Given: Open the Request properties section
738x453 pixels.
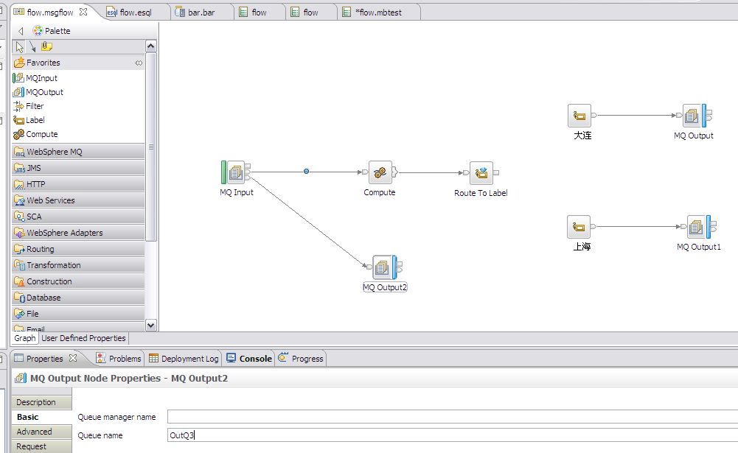Looking at the screenshot, I should point(42,446).
